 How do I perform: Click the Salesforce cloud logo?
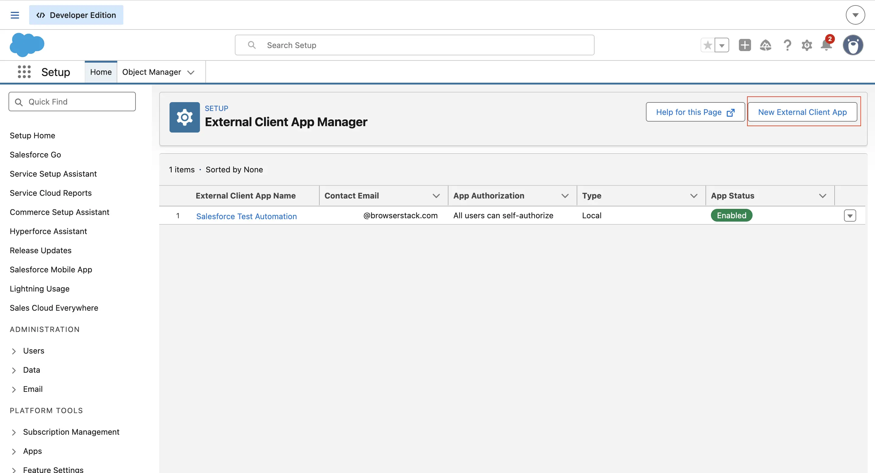click(x=27, y=44)
